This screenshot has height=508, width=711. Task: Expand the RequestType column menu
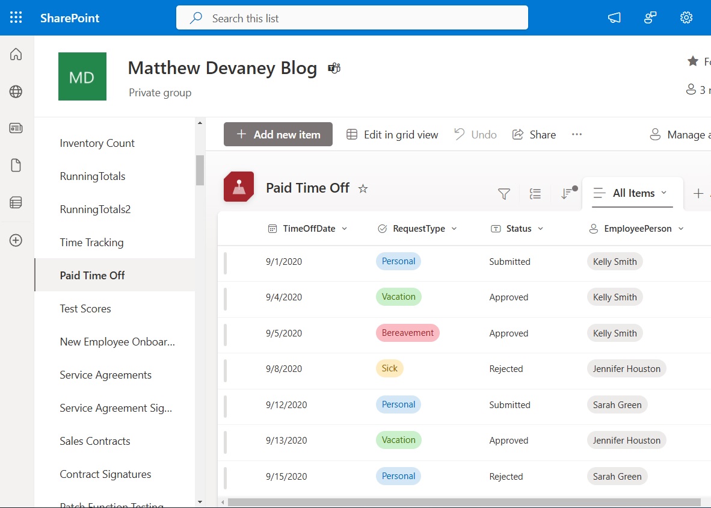click(x=454, y=229)
